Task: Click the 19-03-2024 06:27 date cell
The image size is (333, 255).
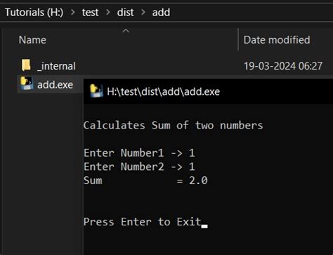Action: [x=283, y=66]
